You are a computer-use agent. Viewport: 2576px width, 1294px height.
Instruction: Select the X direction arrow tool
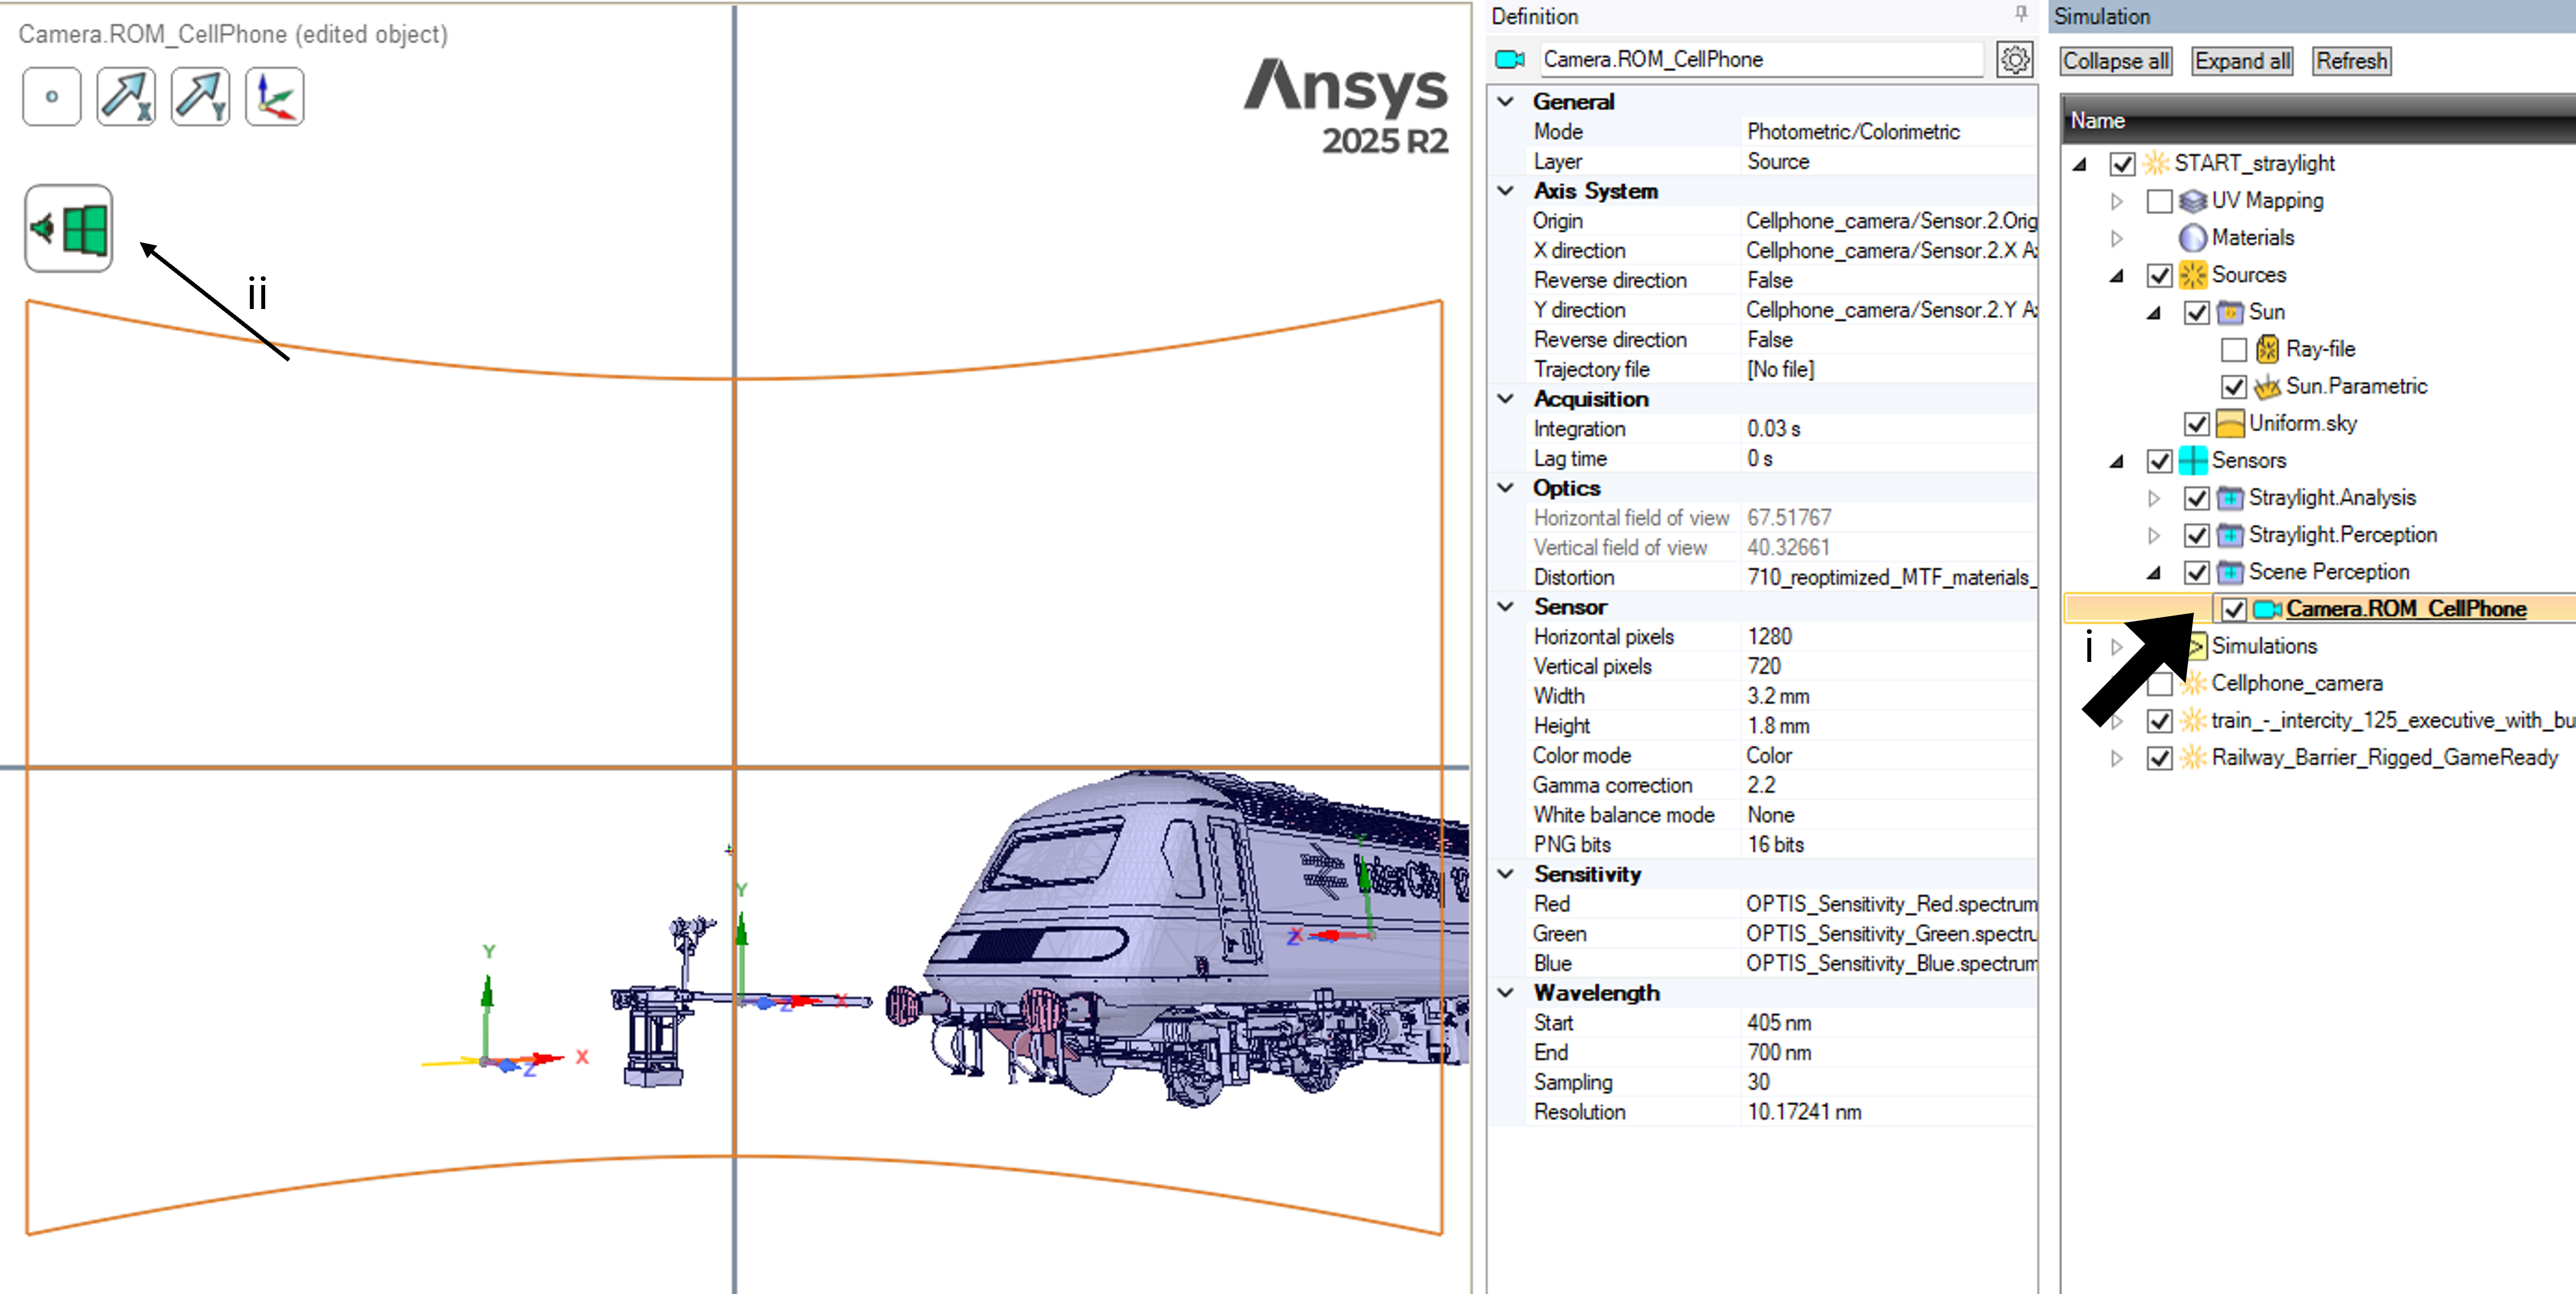[126, 97]
